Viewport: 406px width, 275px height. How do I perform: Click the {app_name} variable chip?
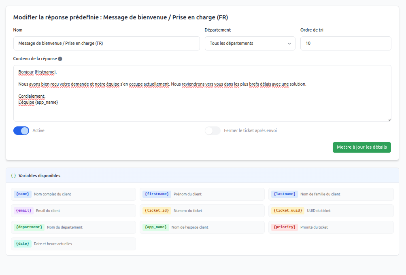[155, 227]
